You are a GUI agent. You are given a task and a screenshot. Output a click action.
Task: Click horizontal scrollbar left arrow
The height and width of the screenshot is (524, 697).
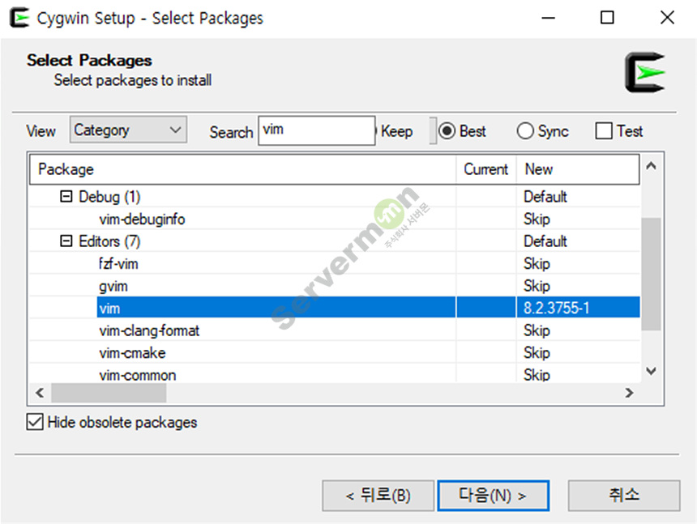(40, 393)
